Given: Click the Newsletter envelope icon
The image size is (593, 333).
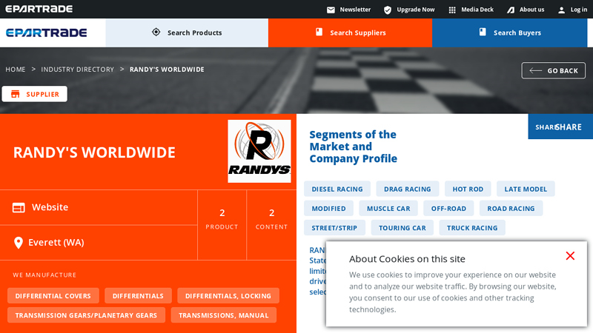Looking at the screenshot, I should [x=331, y=10].
